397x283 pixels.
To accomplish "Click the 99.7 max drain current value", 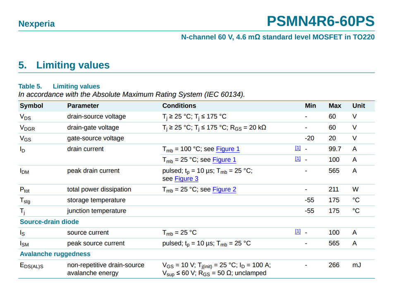I will (335, 149).
